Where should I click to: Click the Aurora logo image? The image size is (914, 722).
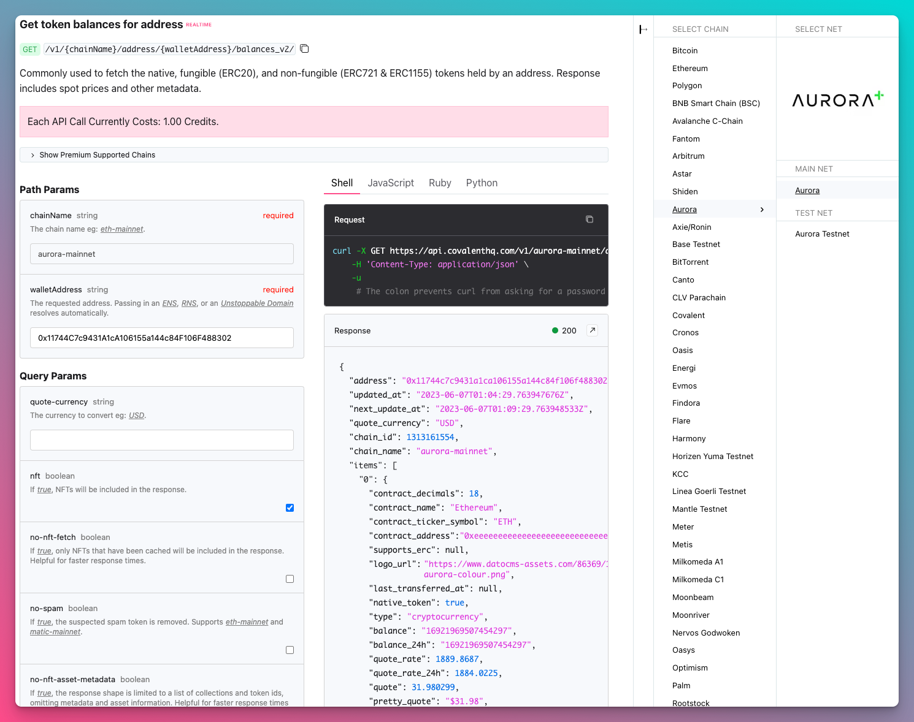click(x=837, y=99)
